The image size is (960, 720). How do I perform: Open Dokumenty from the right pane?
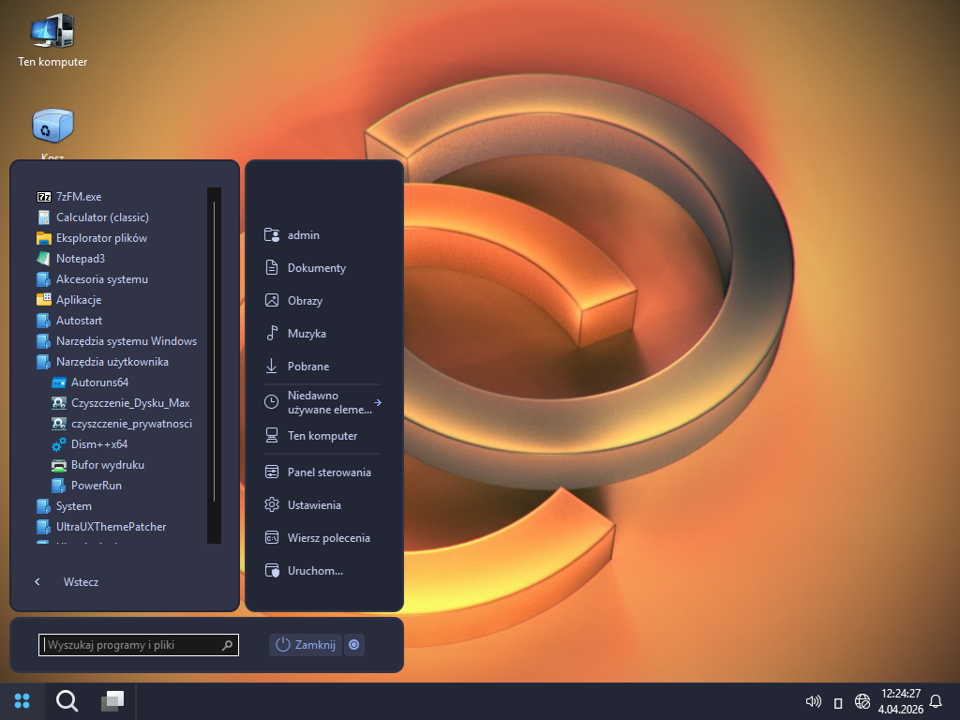click(316, 268)
